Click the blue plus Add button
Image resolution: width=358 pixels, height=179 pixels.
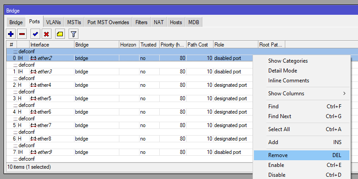pyautogui.click(x=11, y=34)
